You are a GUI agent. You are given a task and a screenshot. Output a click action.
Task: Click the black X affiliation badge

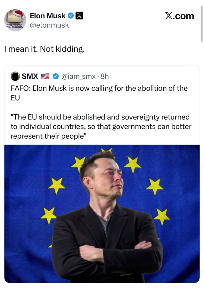[79, 16]
